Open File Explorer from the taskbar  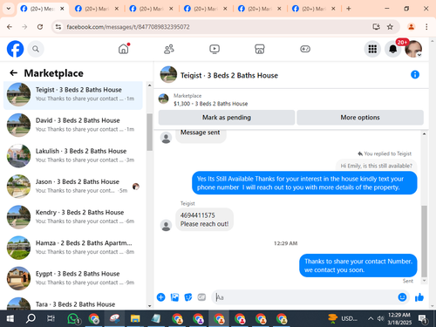coord(135,318)
